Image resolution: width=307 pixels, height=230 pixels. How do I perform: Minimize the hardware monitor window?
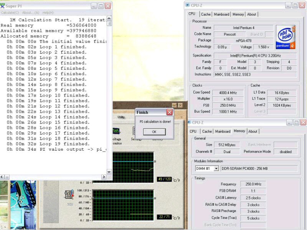tap(175, 105)
